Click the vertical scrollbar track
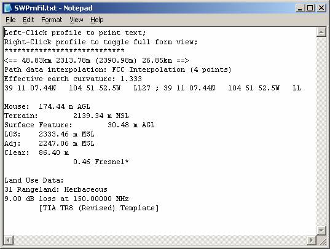This screenshot has width=330, height=249. 321,132
